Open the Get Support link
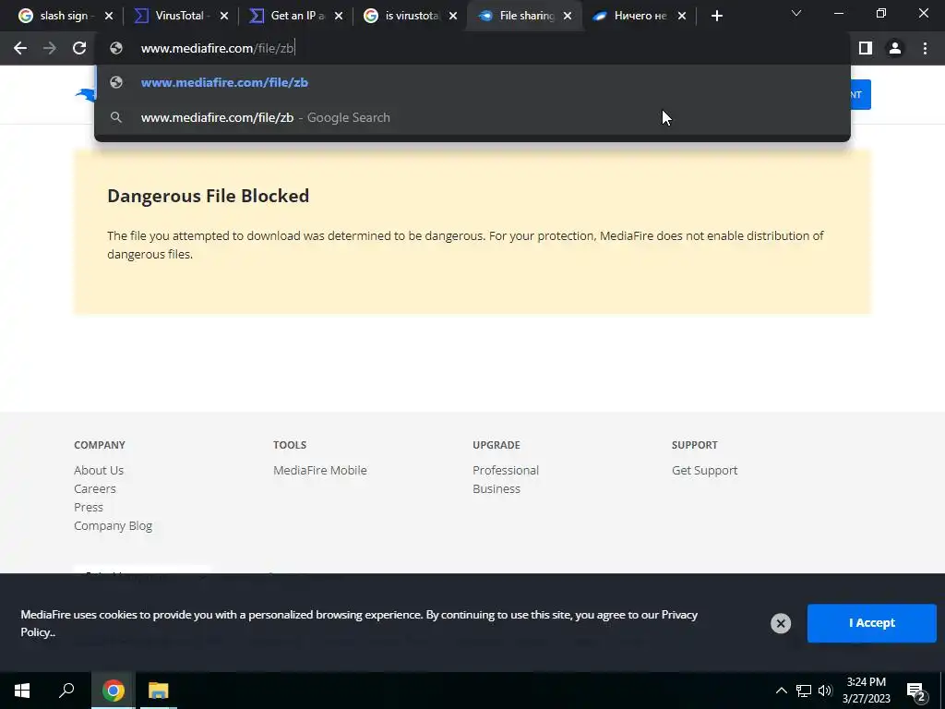The height and width of the screenshot is (709, 945). click(704, 470)
